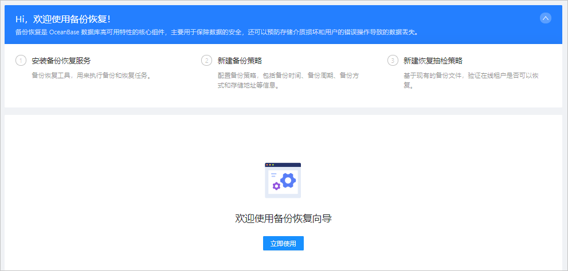Click the colored dots on illustration window bar

tap(270, 165)
